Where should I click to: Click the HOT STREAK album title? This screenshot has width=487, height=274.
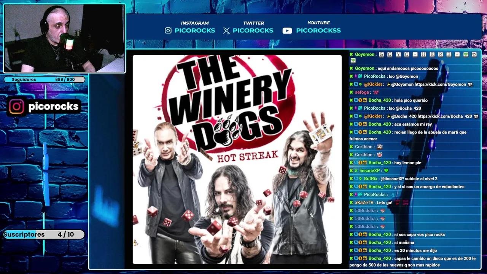[248, 156]
